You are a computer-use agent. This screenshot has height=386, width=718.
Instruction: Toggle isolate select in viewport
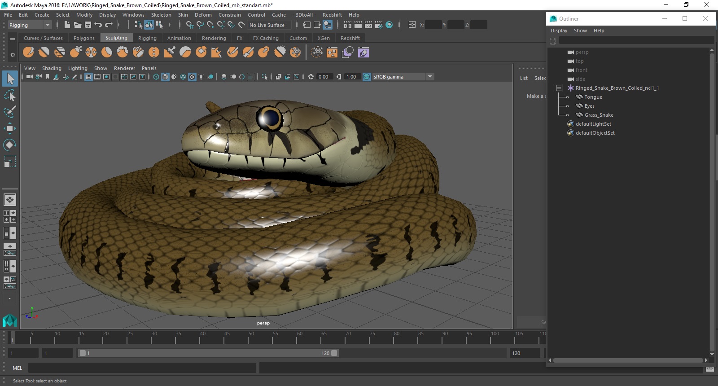point(265,77)
